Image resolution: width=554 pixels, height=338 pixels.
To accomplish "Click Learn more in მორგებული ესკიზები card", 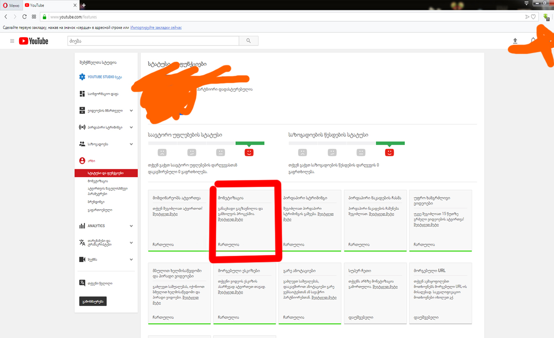I will (230, 292).
